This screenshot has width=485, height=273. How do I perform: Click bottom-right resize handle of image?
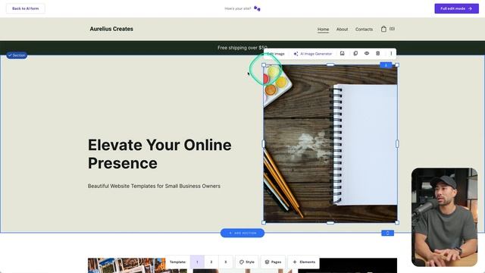397,222
